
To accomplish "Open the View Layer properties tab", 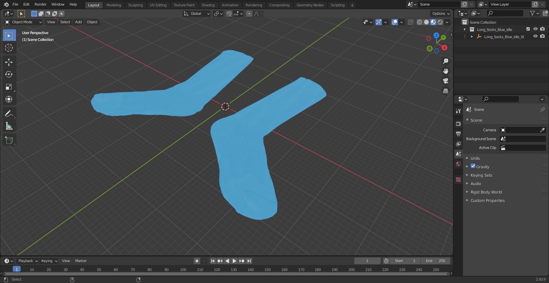I will click(458, 144).
